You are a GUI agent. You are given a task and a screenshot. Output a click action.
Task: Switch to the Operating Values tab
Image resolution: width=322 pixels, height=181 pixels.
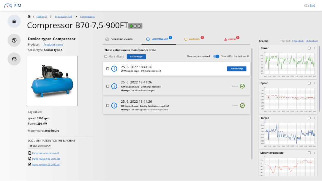[x=119, y=39]
